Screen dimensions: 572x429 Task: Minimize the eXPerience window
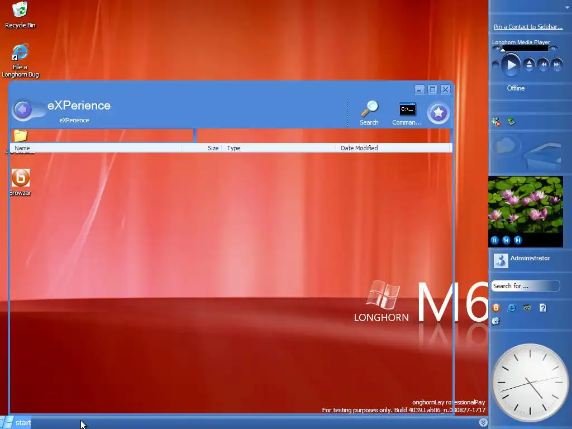(420, 90)
